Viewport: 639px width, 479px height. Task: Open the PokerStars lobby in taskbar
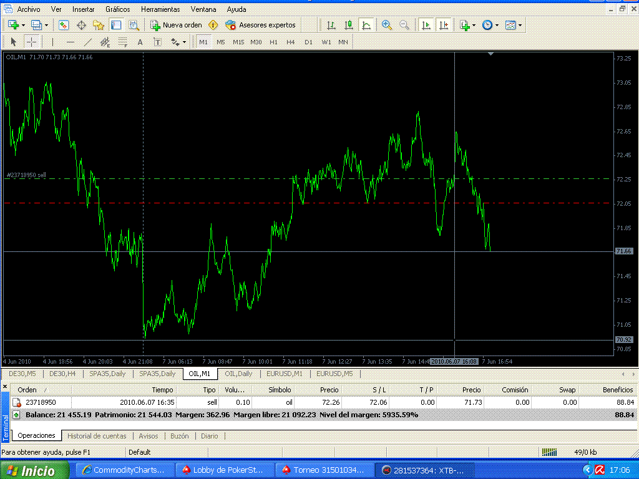pos(223,470)
